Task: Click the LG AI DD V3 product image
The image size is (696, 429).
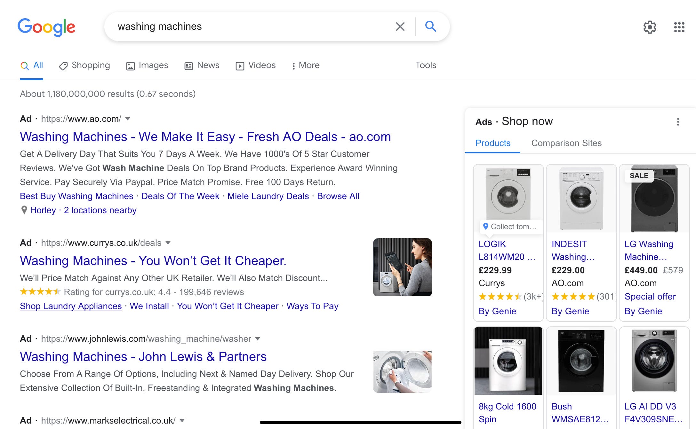Action: click(x=654, y=361)
